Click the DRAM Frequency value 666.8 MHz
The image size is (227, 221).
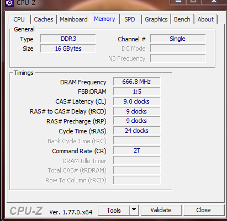point(136,82)
